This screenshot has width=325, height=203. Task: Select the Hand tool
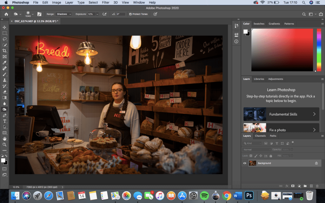(x=4, y=139)
